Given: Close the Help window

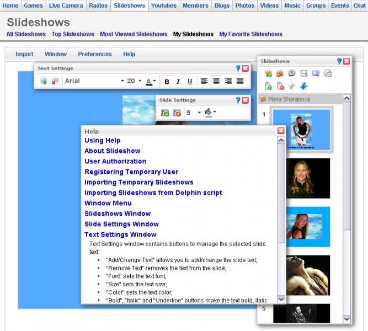Looking at the screenshot, I should (x=281, y=131).
